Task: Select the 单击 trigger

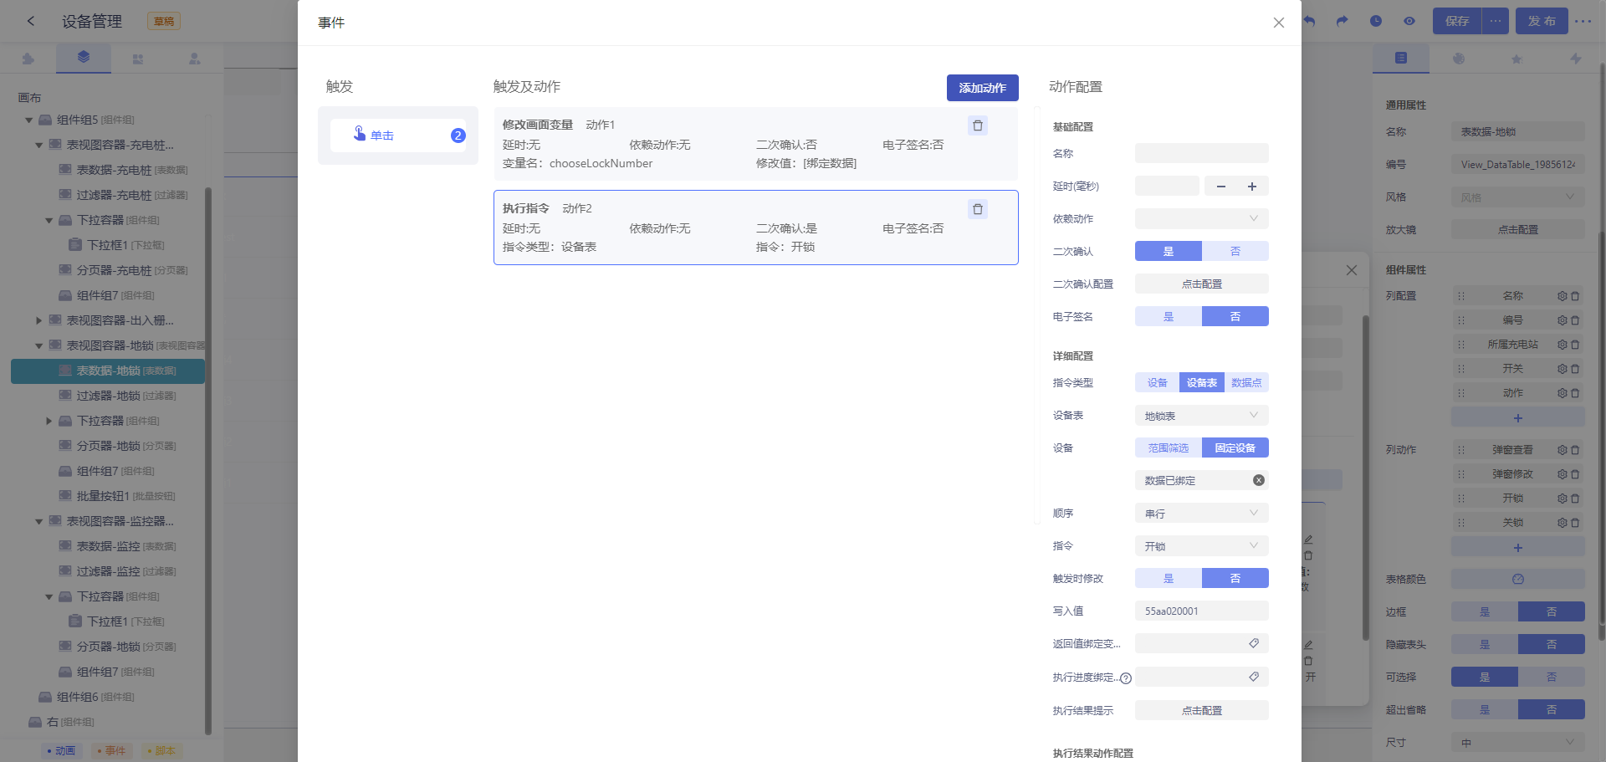Action: tap(398, 136)
